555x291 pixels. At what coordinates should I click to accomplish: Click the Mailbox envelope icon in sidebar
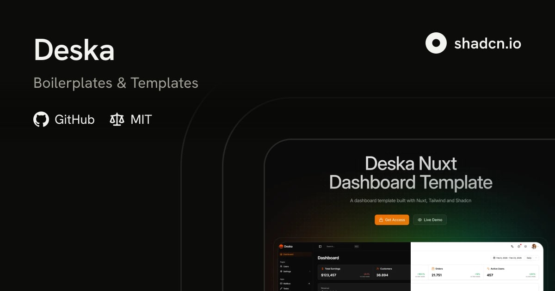pyautogui.click(x=281, y=283)
